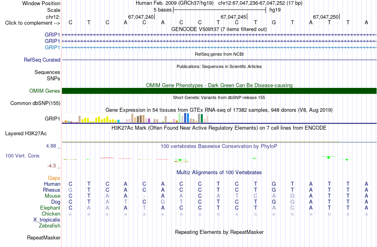The height and width of the screenshot is (247, 377).
Task: Click the Elephant alignment row label
Action: pyautogui.click(x=50, y=208)
